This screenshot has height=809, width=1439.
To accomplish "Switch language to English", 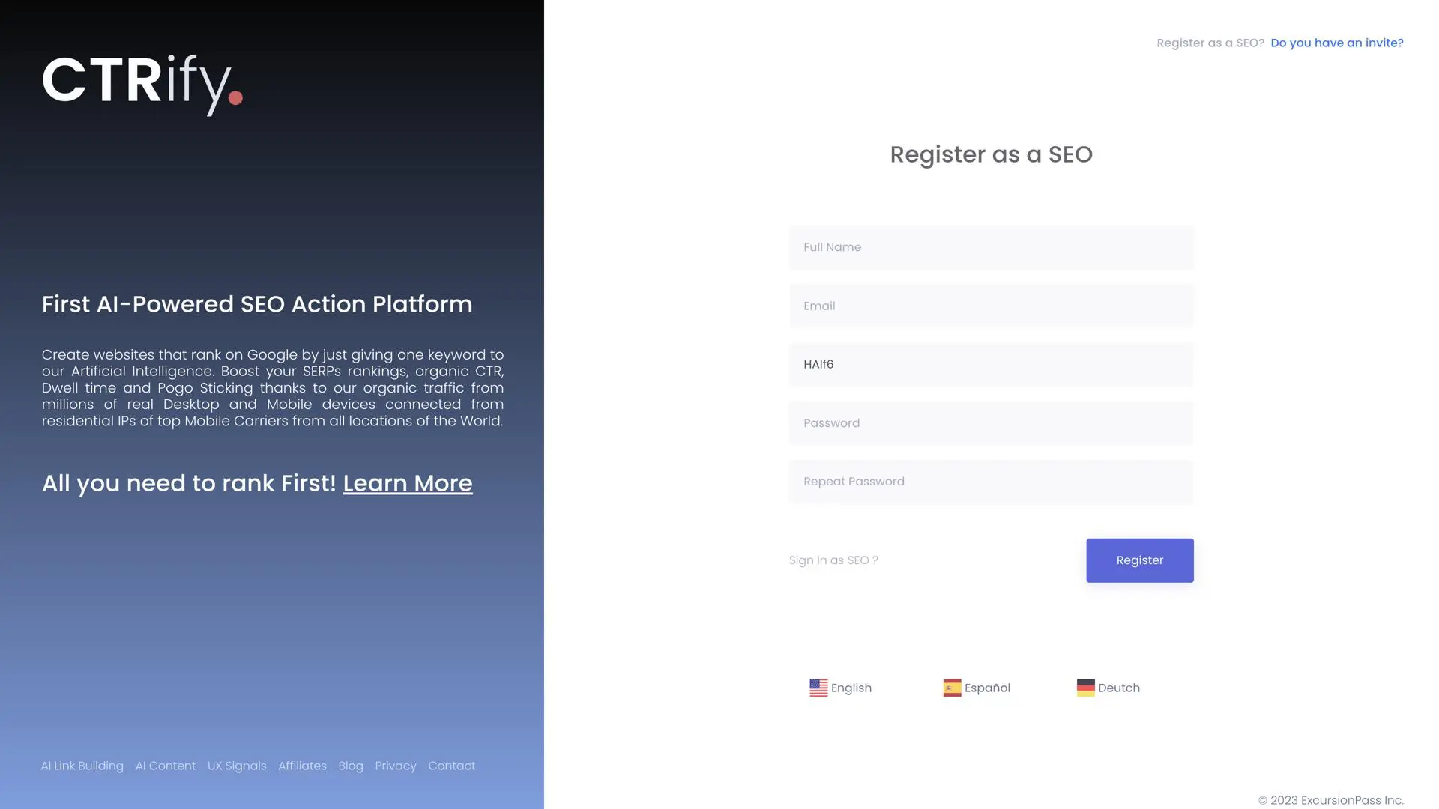I will (851, 688).
